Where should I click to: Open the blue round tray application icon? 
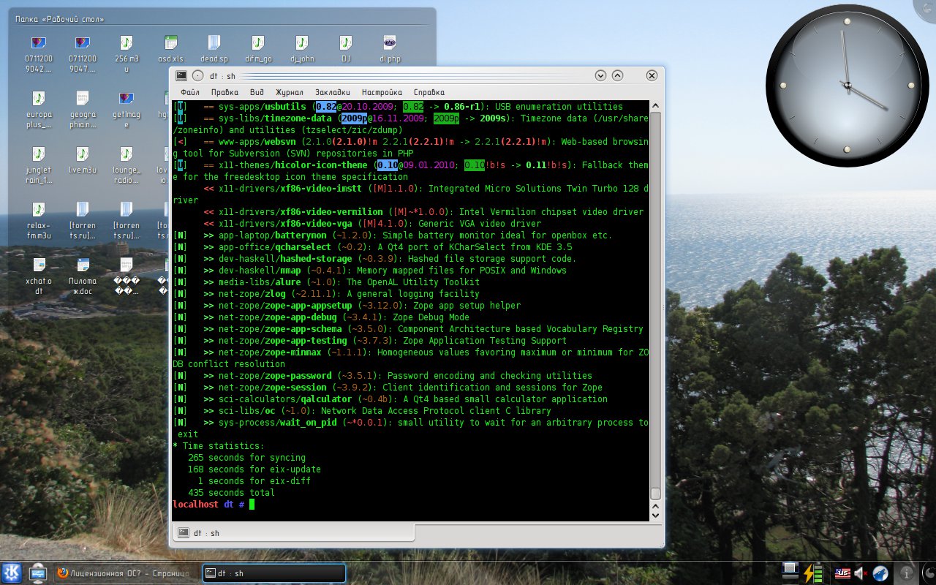[880, 573]
